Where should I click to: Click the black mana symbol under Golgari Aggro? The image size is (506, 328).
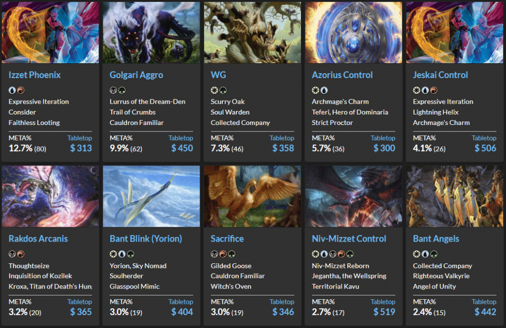tap(113, 90)
